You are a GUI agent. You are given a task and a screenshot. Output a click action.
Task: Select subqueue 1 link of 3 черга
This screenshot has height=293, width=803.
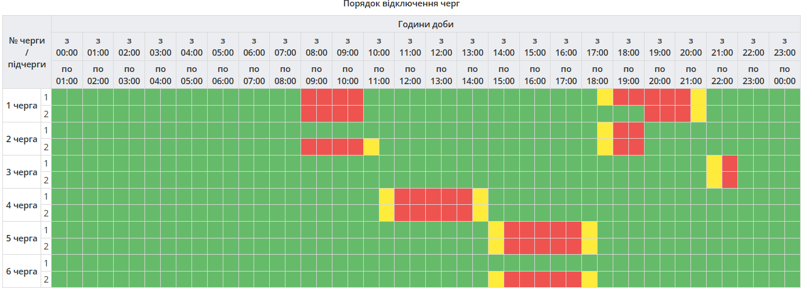pos(46,164)
